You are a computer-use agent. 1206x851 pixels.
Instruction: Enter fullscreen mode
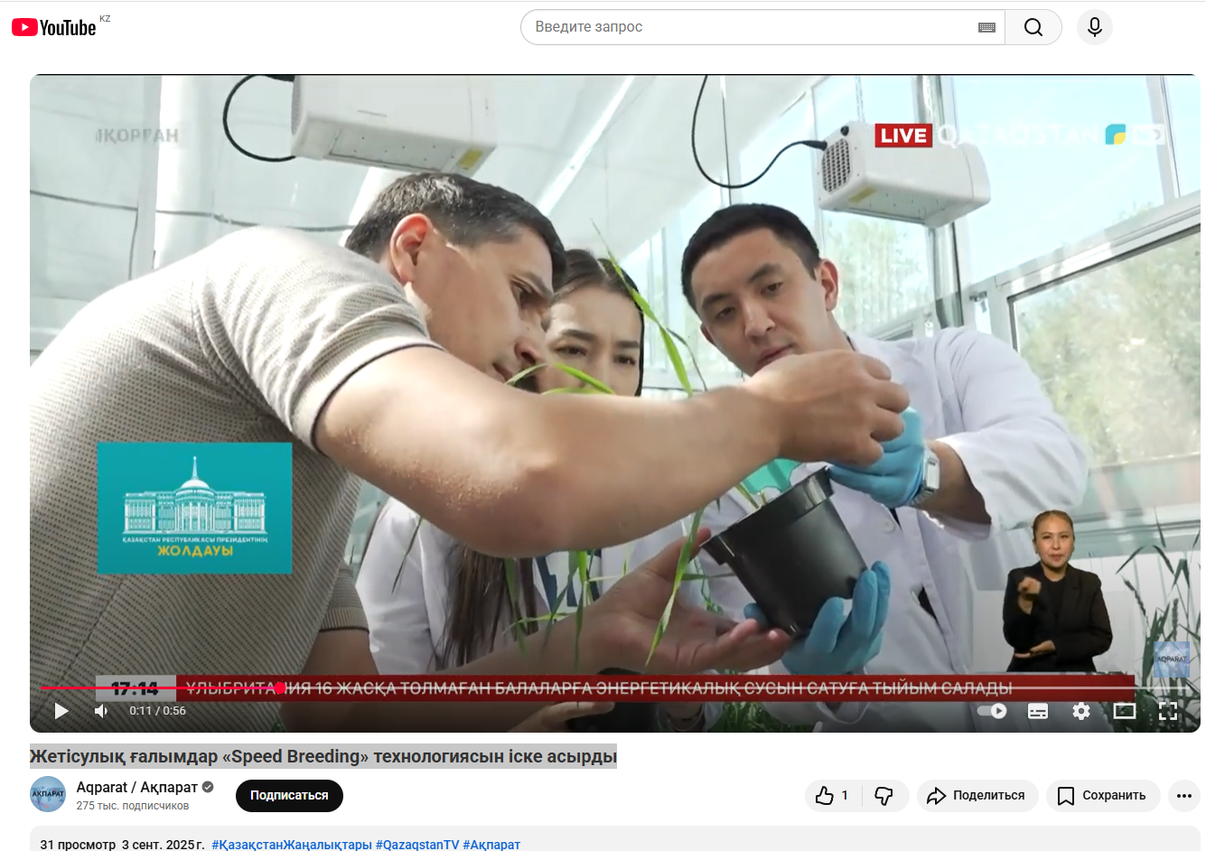1168,711
